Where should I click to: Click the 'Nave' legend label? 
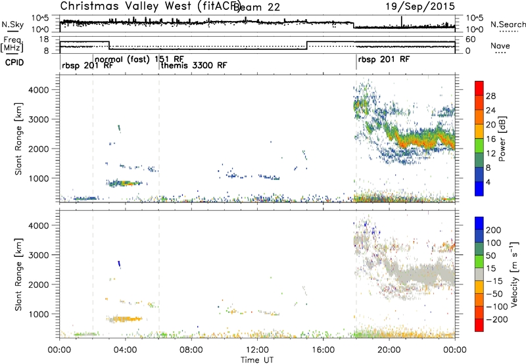[x=500, y=45]
